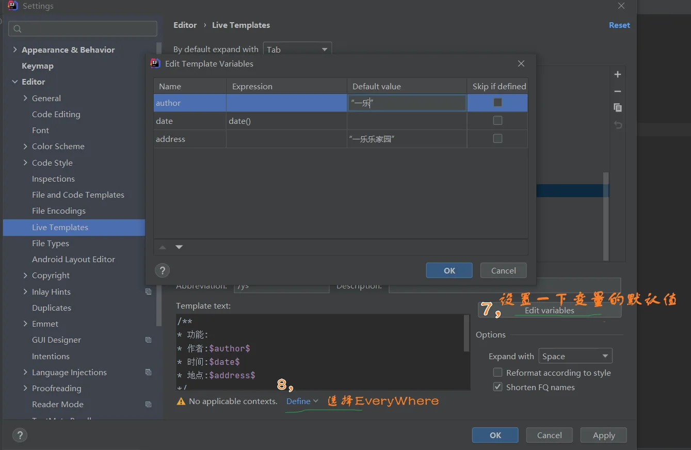Go to Code Editing settings
This screenshot has width=691, height=450.
(56, 115)
